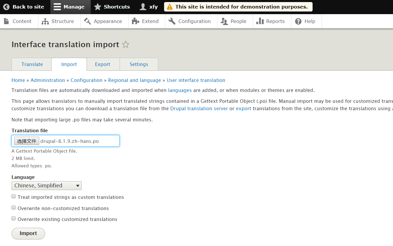The height and width of the screenshot is (246, 393).
Task: Open the Translate tab
Action: 32,64
